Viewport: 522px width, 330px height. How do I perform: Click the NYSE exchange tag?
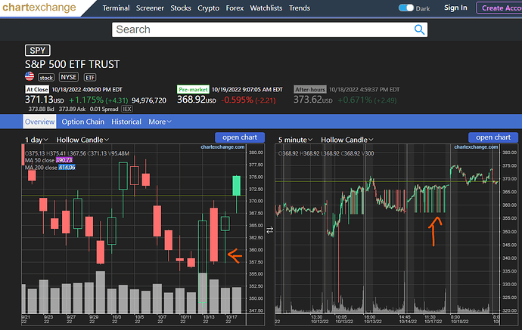69,77
